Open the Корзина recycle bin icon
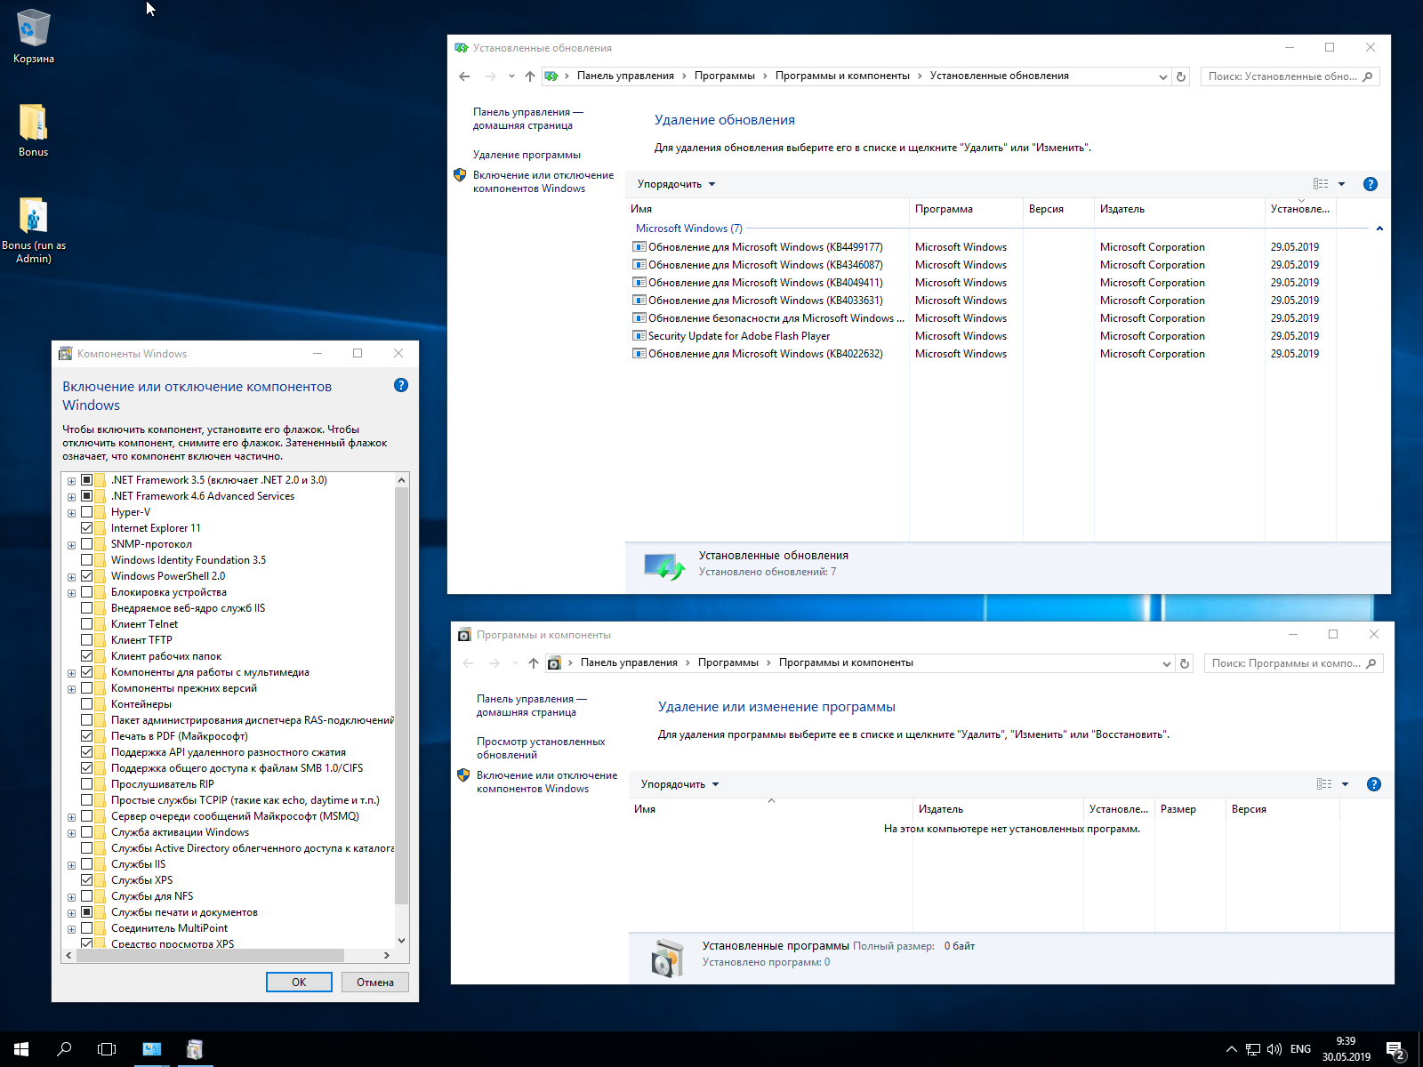This screenshot has height=1067, width=1423. click(34, 36)
